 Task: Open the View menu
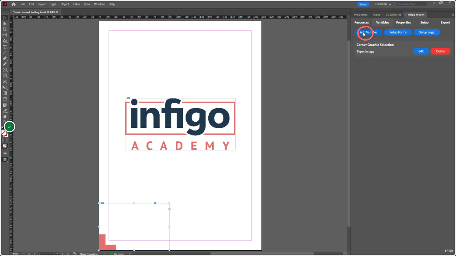87,4
